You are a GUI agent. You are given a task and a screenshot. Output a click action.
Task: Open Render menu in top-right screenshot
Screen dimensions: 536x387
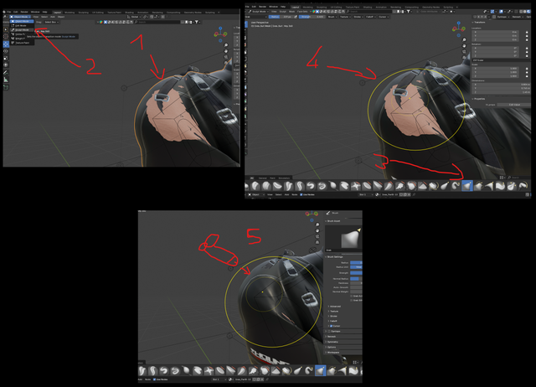[x=262, y=7]
